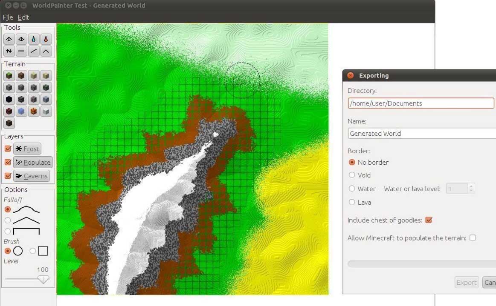The width and height of the screenshot is (496, 306).
Task: Click the Directory path input field
Action: (x=421, y=103)
